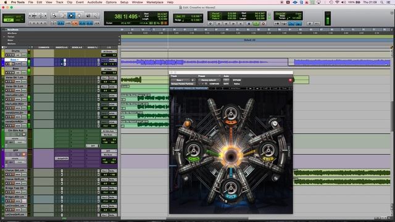Screen dimensions: 395x222
Task: Click the red target button in plug-in header
Action: [290, 80]
